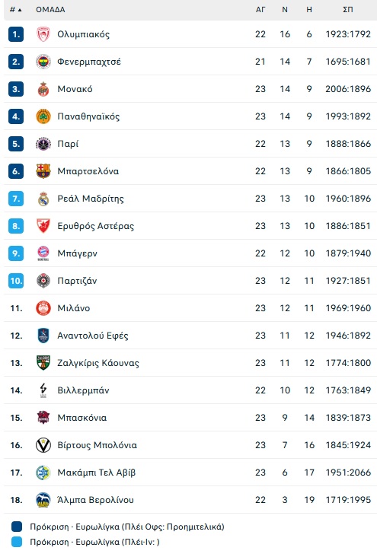Viewport: 377px width, 557px height.
Task: Select the Ρεάλ Μαδρίτης logo
Action: coord(43,199)
